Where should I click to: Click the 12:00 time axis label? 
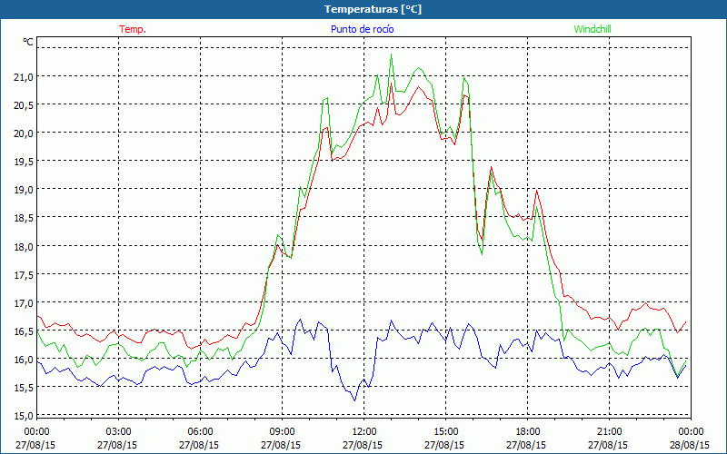pyautogui.click(x=364, y=432)
